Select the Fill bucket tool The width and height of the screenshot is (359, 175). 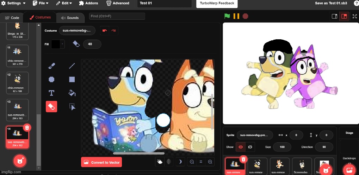pos(72,93)
